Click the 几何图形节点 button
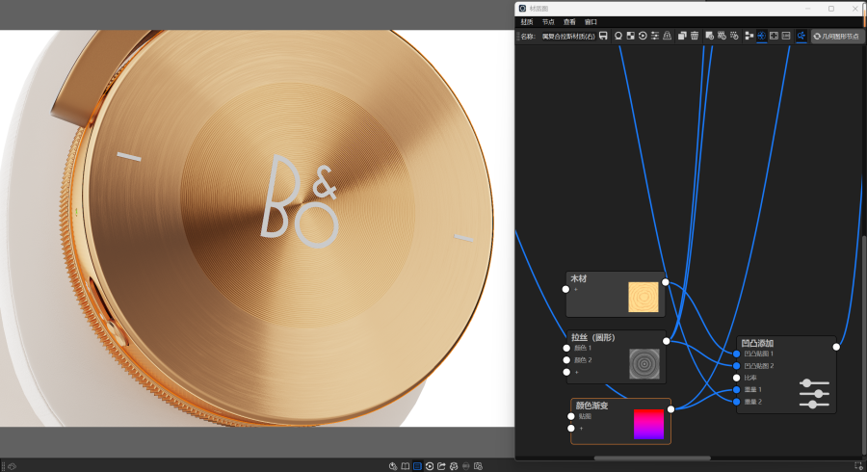Screen dimensions: 867x472 coord(836,37)
